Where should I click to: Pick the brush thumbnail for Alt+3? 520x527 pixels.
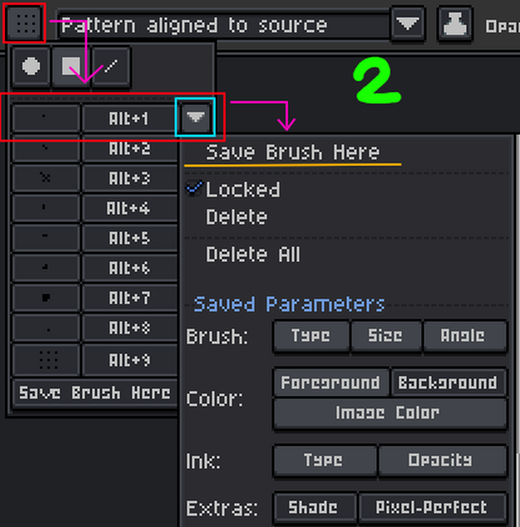click(45, 178)
